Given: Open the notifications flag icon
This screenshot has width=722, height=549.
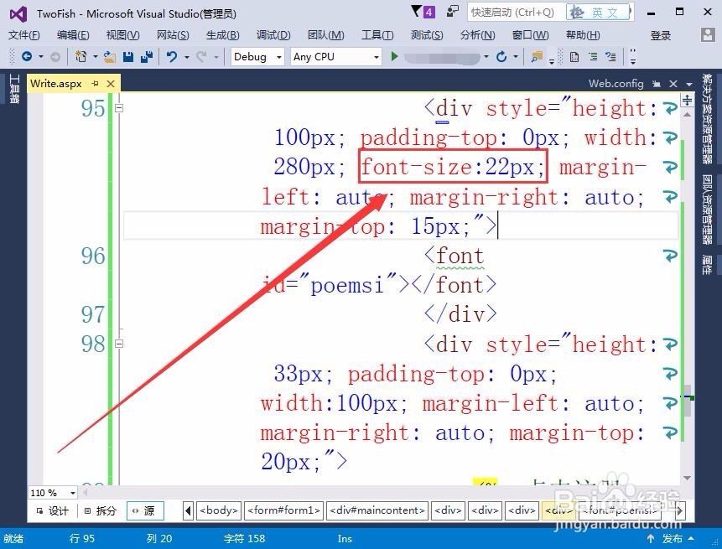Looking at the screenshot, I should click(423, 12).
